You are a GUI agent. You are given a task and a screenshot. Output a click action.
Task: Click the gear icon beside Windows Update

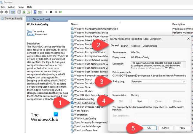tap(72, 91)
